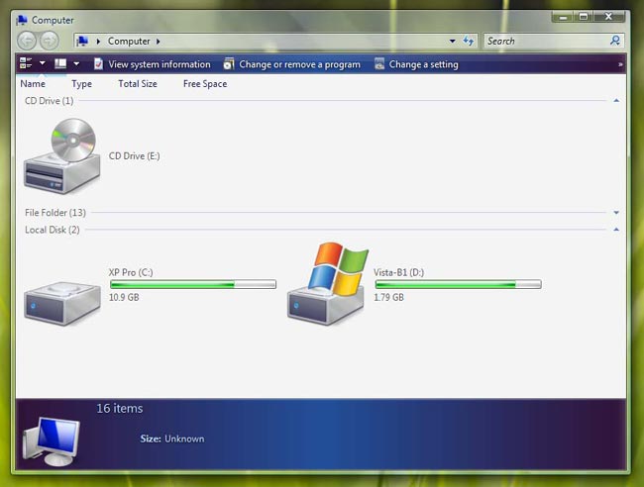
Task: Click Change or remove a program
Action: (292, 64)
